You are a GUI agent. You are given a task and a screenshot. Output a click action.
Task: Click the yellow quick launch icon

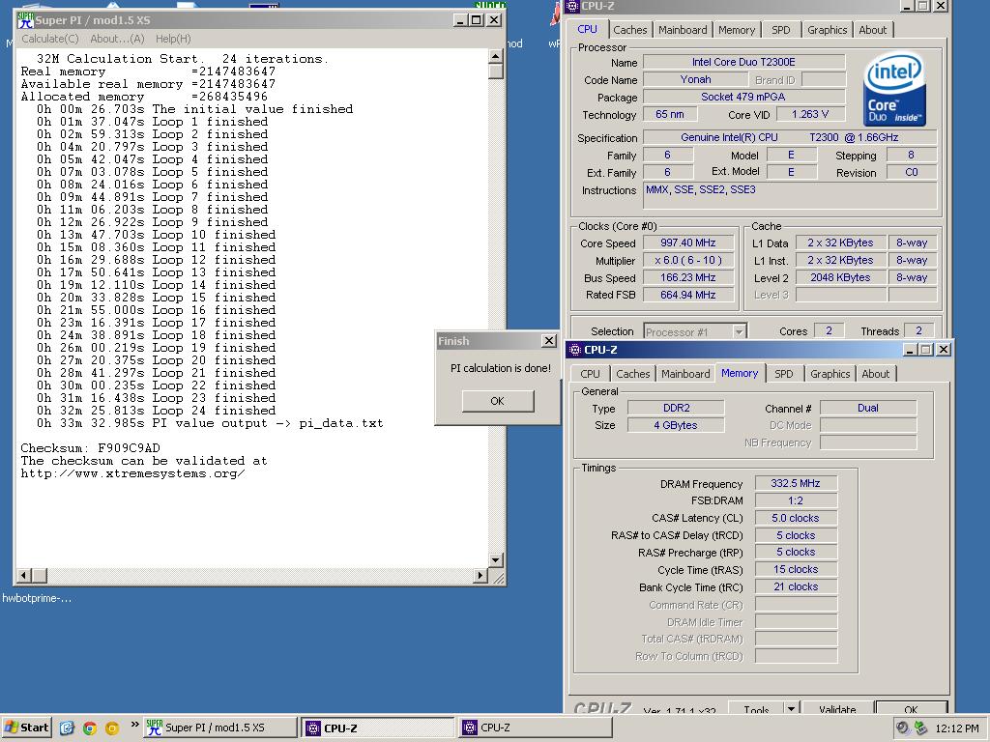pyautogui.click(x=112, y=728)
